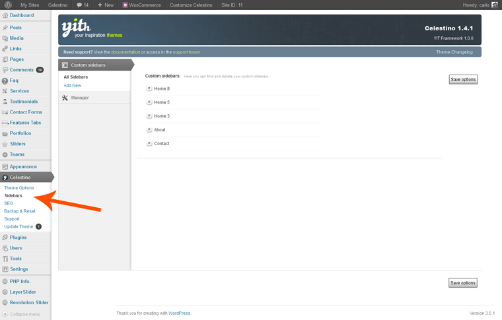Viewport: 502px width, 320px height.
Task: Click the top Save options button
Action: pyautogui.click(x=463, y=80)
